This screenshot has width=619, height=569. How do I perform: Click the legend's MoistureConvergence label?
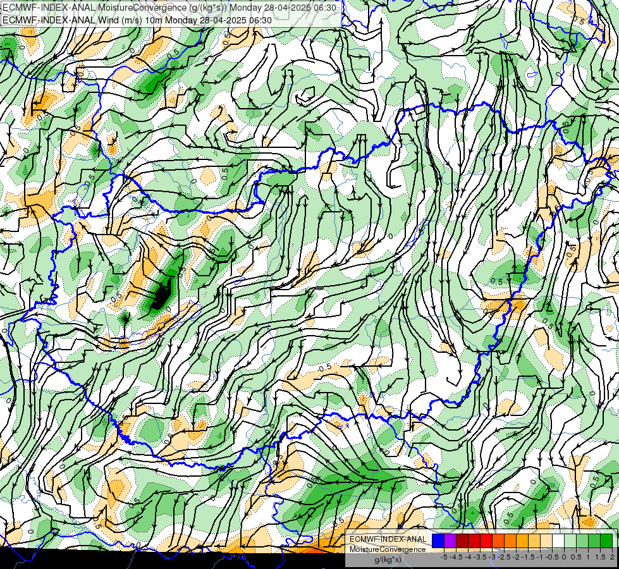[x=388, y=549]
